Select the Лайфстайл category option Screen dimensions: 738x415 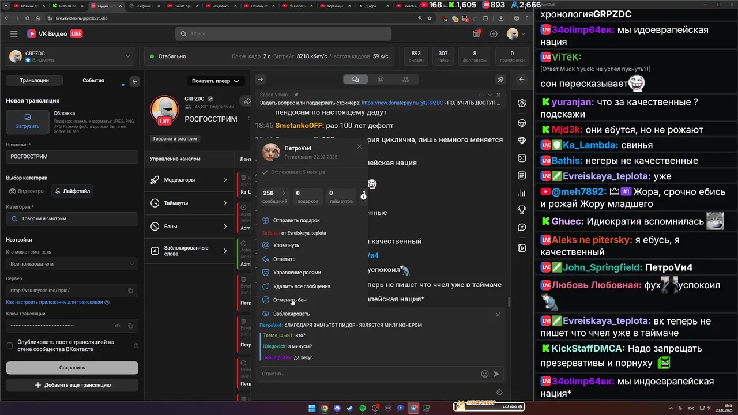click(72, 191)
